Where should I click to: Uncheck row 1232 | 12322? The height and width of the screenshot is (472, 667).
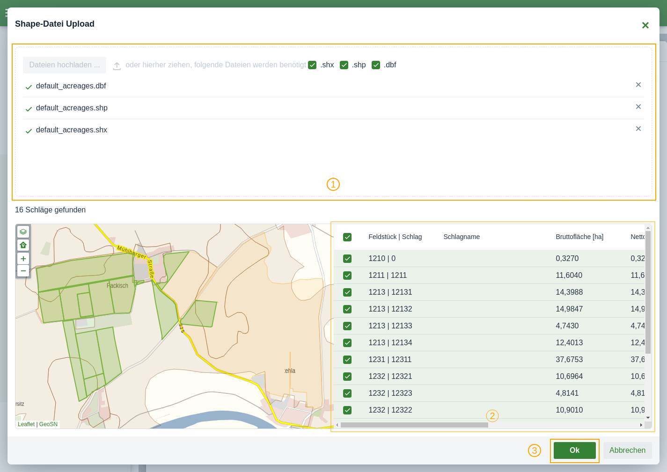click(347, 410)
